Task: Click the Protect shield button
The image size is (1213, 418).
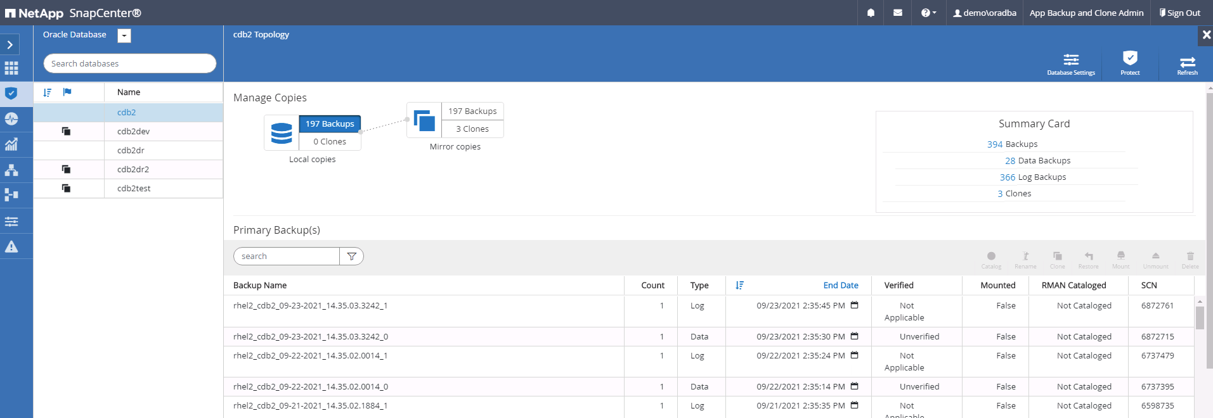Action: [1129, 63]
